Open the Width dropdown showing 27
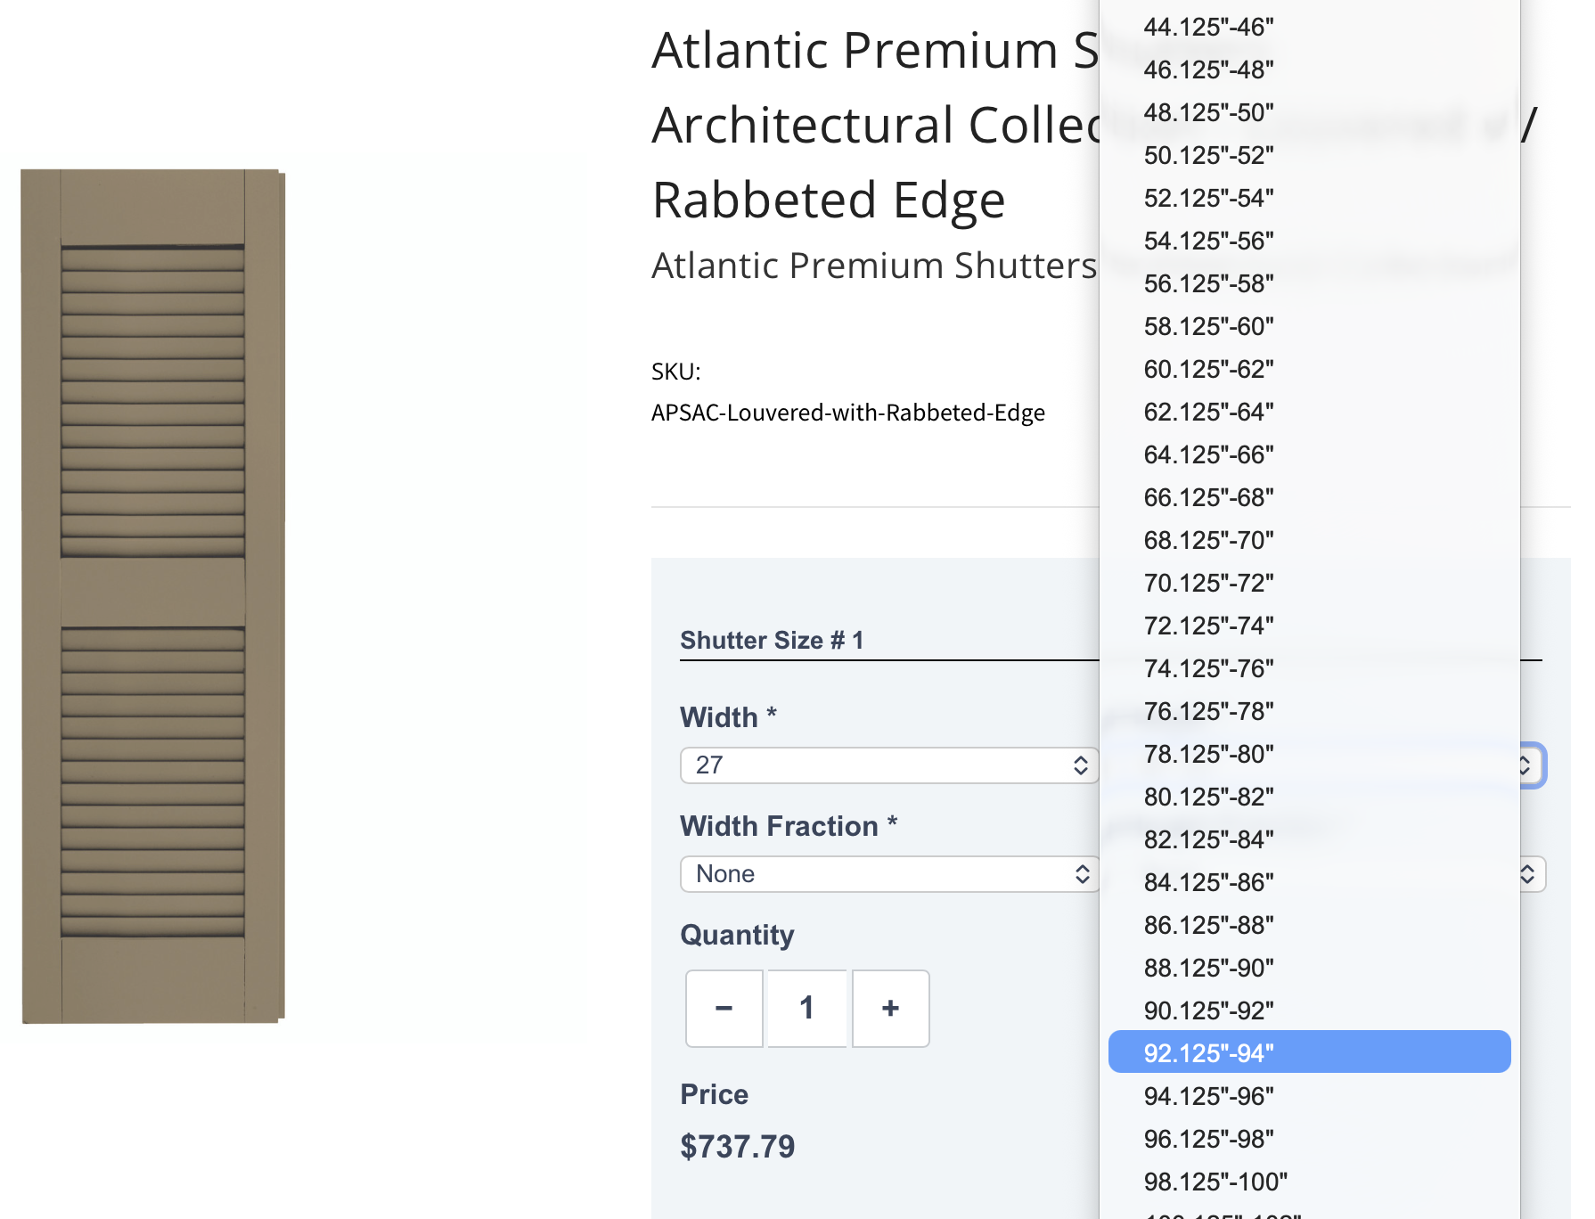 889,765
